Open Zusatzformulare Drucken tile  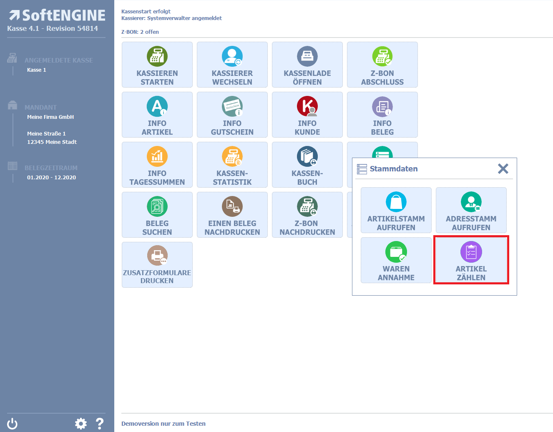click(x=157, y=265)
